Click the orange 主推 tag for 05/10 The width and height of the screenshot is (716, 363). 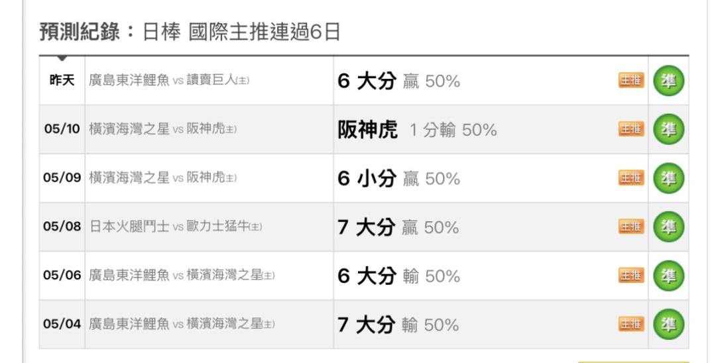coord(631,129)
